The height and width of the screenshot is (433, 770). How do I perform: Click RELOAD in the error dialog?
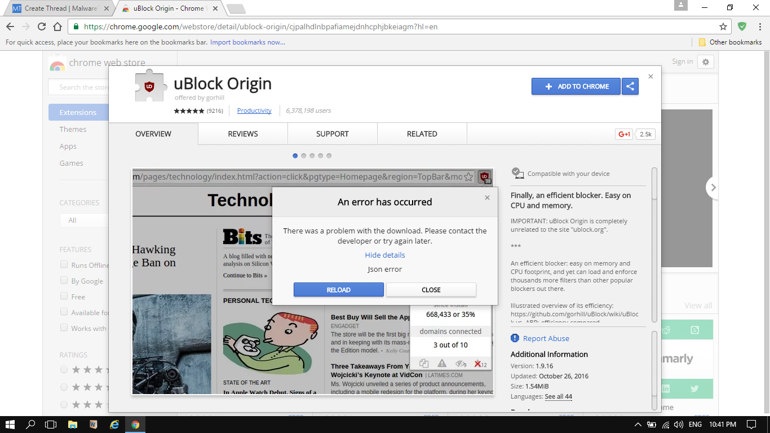[x=339, y=290]
